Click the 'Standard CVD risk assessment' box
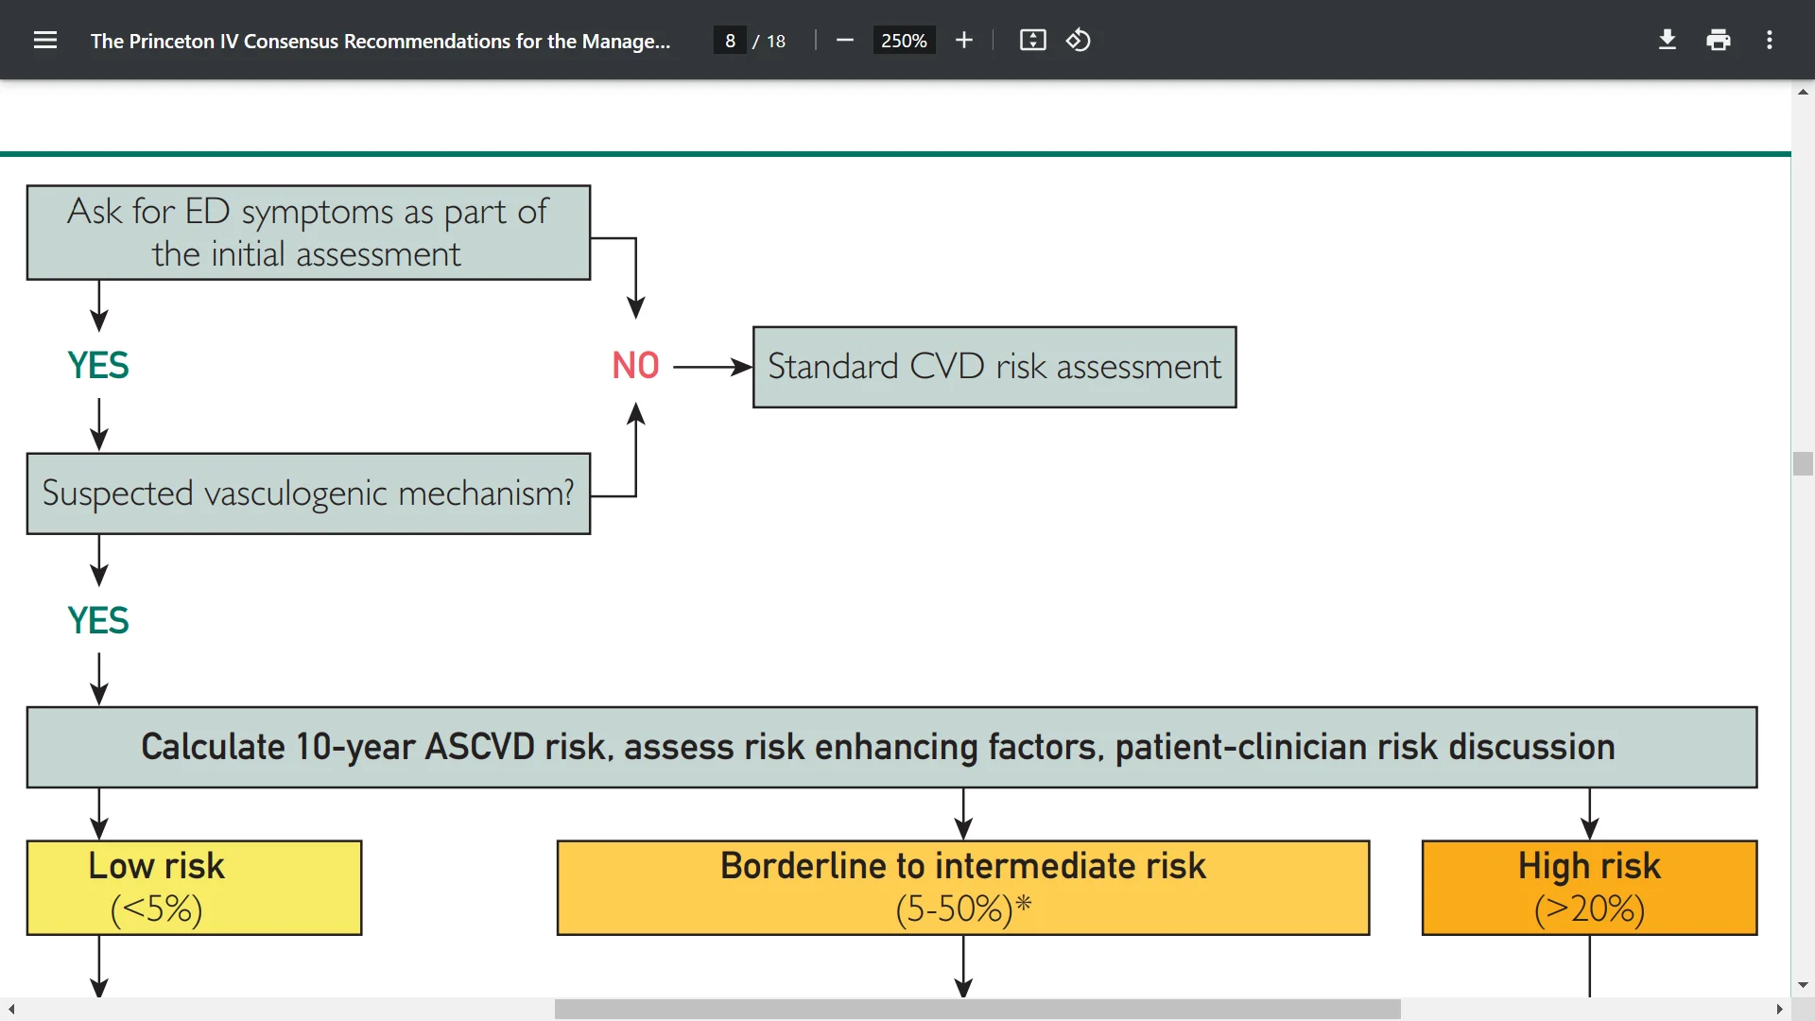The height and width of the screenshot is (1021, 1815). 994,367
